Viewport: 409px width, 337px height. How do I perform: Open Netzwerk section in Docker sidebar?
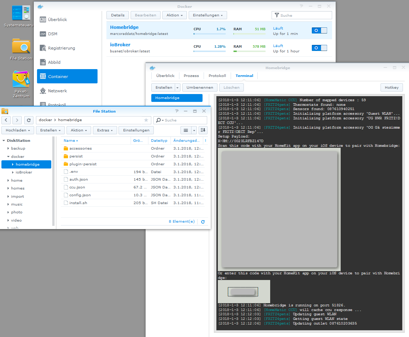(x=67, y=91)
